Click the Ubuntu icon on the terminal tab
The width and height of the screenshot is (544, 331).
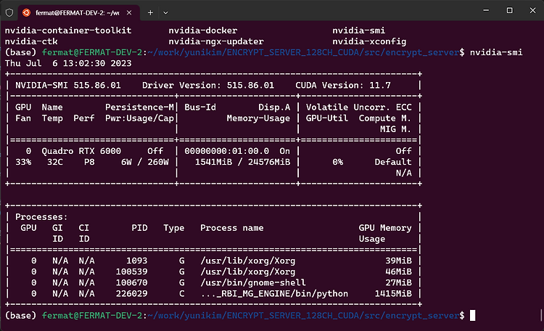(26, 12)
